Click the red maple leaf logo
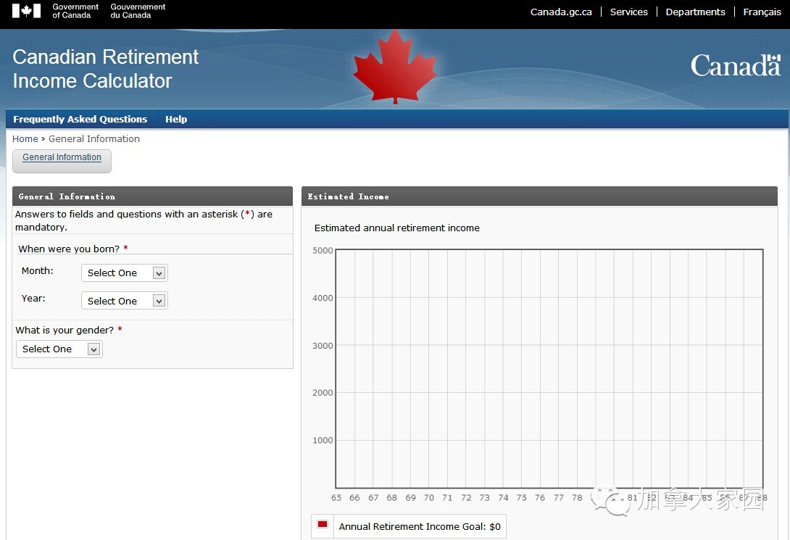 click(x=394, y=67)
